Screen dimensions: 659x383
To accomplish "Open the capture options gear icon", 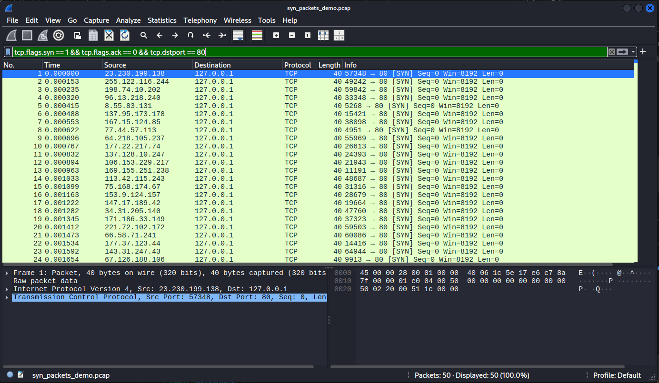I will (x=59, y=35).
